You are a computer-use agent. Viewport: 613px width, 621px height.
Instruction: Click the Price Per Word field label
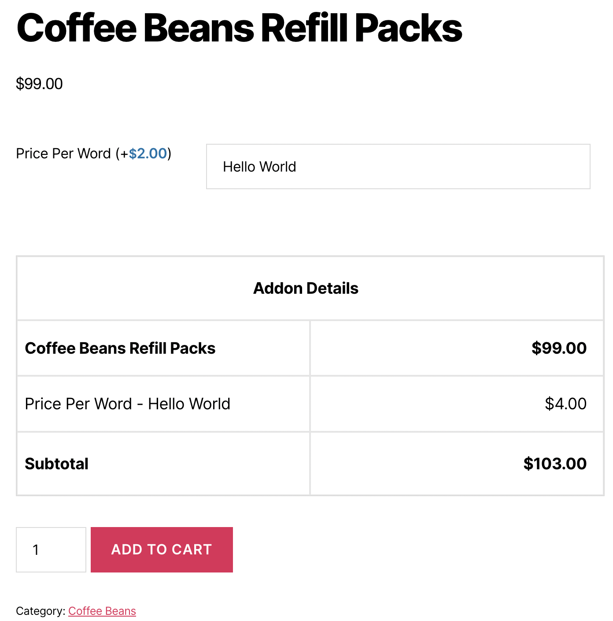point(63,153)
